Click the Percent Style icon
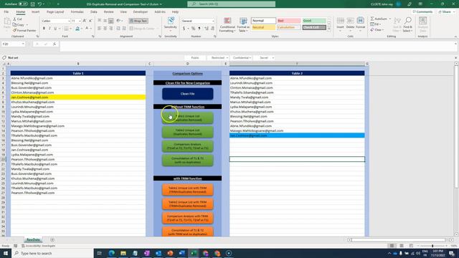Viewport: 459px width, 258px height. point(193,29)
